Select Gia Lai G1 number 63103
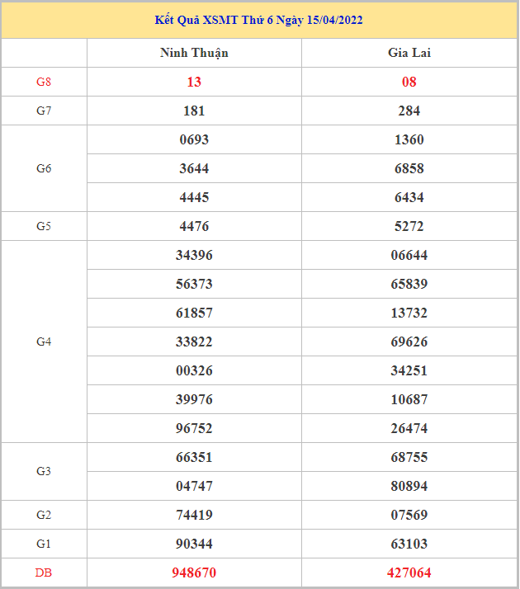This screenshot has width=520, height=589. 409,544
